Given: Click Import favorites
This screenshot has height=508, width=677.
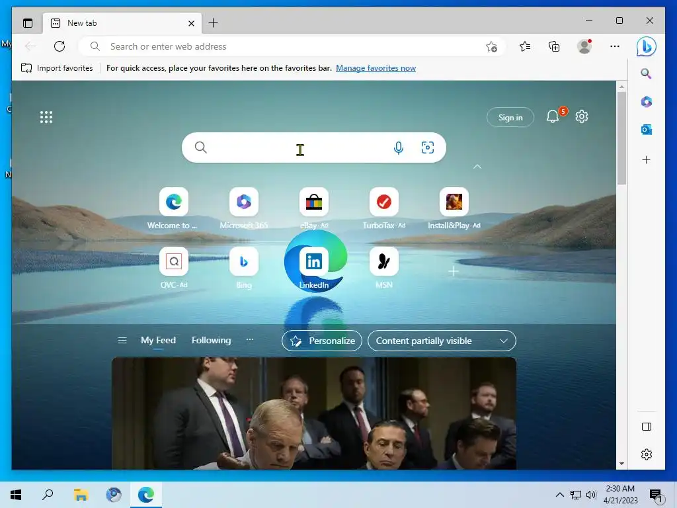Looking at the screenshot, I should pos(57,68).
